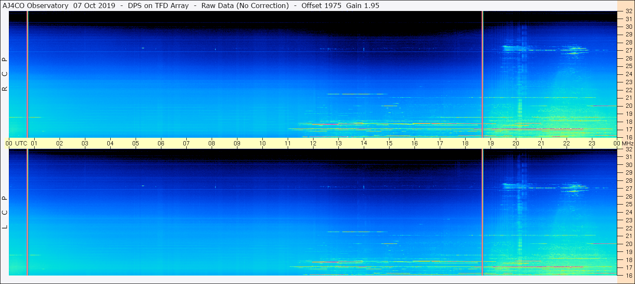This screenshot has width=635, height=284.
Task: Click the "27" MHz label on LCP frequency scale
Action: pos(628,188)
